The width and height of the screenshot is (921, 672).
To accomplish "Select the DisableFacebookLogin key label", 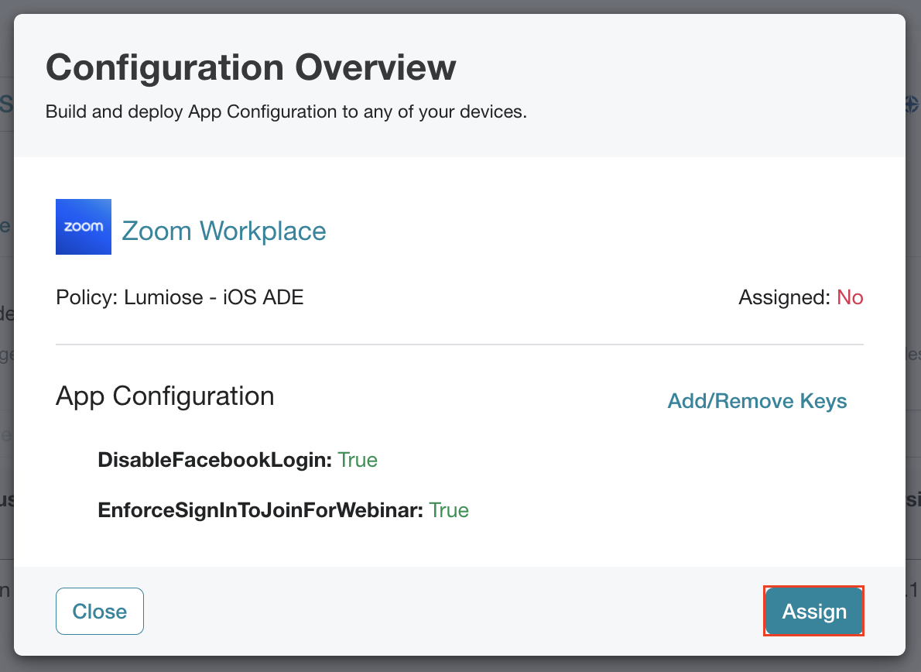I will click(x=215, y=459).
